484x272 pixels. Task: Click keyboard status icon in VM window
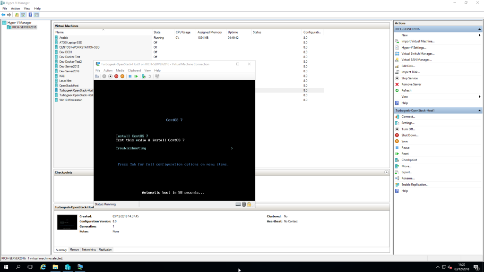click(238, 204)
